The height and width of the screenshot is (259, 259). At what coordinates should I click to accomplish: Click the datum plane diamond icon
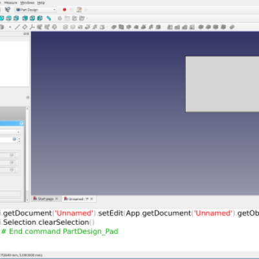pyautogui.click(x=25, y=27)
